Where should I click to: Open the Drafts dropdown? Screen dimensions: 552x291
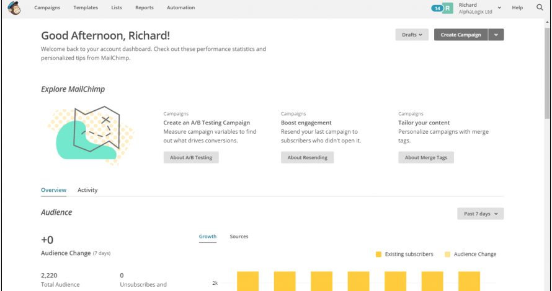coord(412,35)
